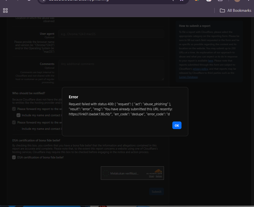Open the privacy policy link
Viewport: 254px width, 207px height.
coord(201,69)
